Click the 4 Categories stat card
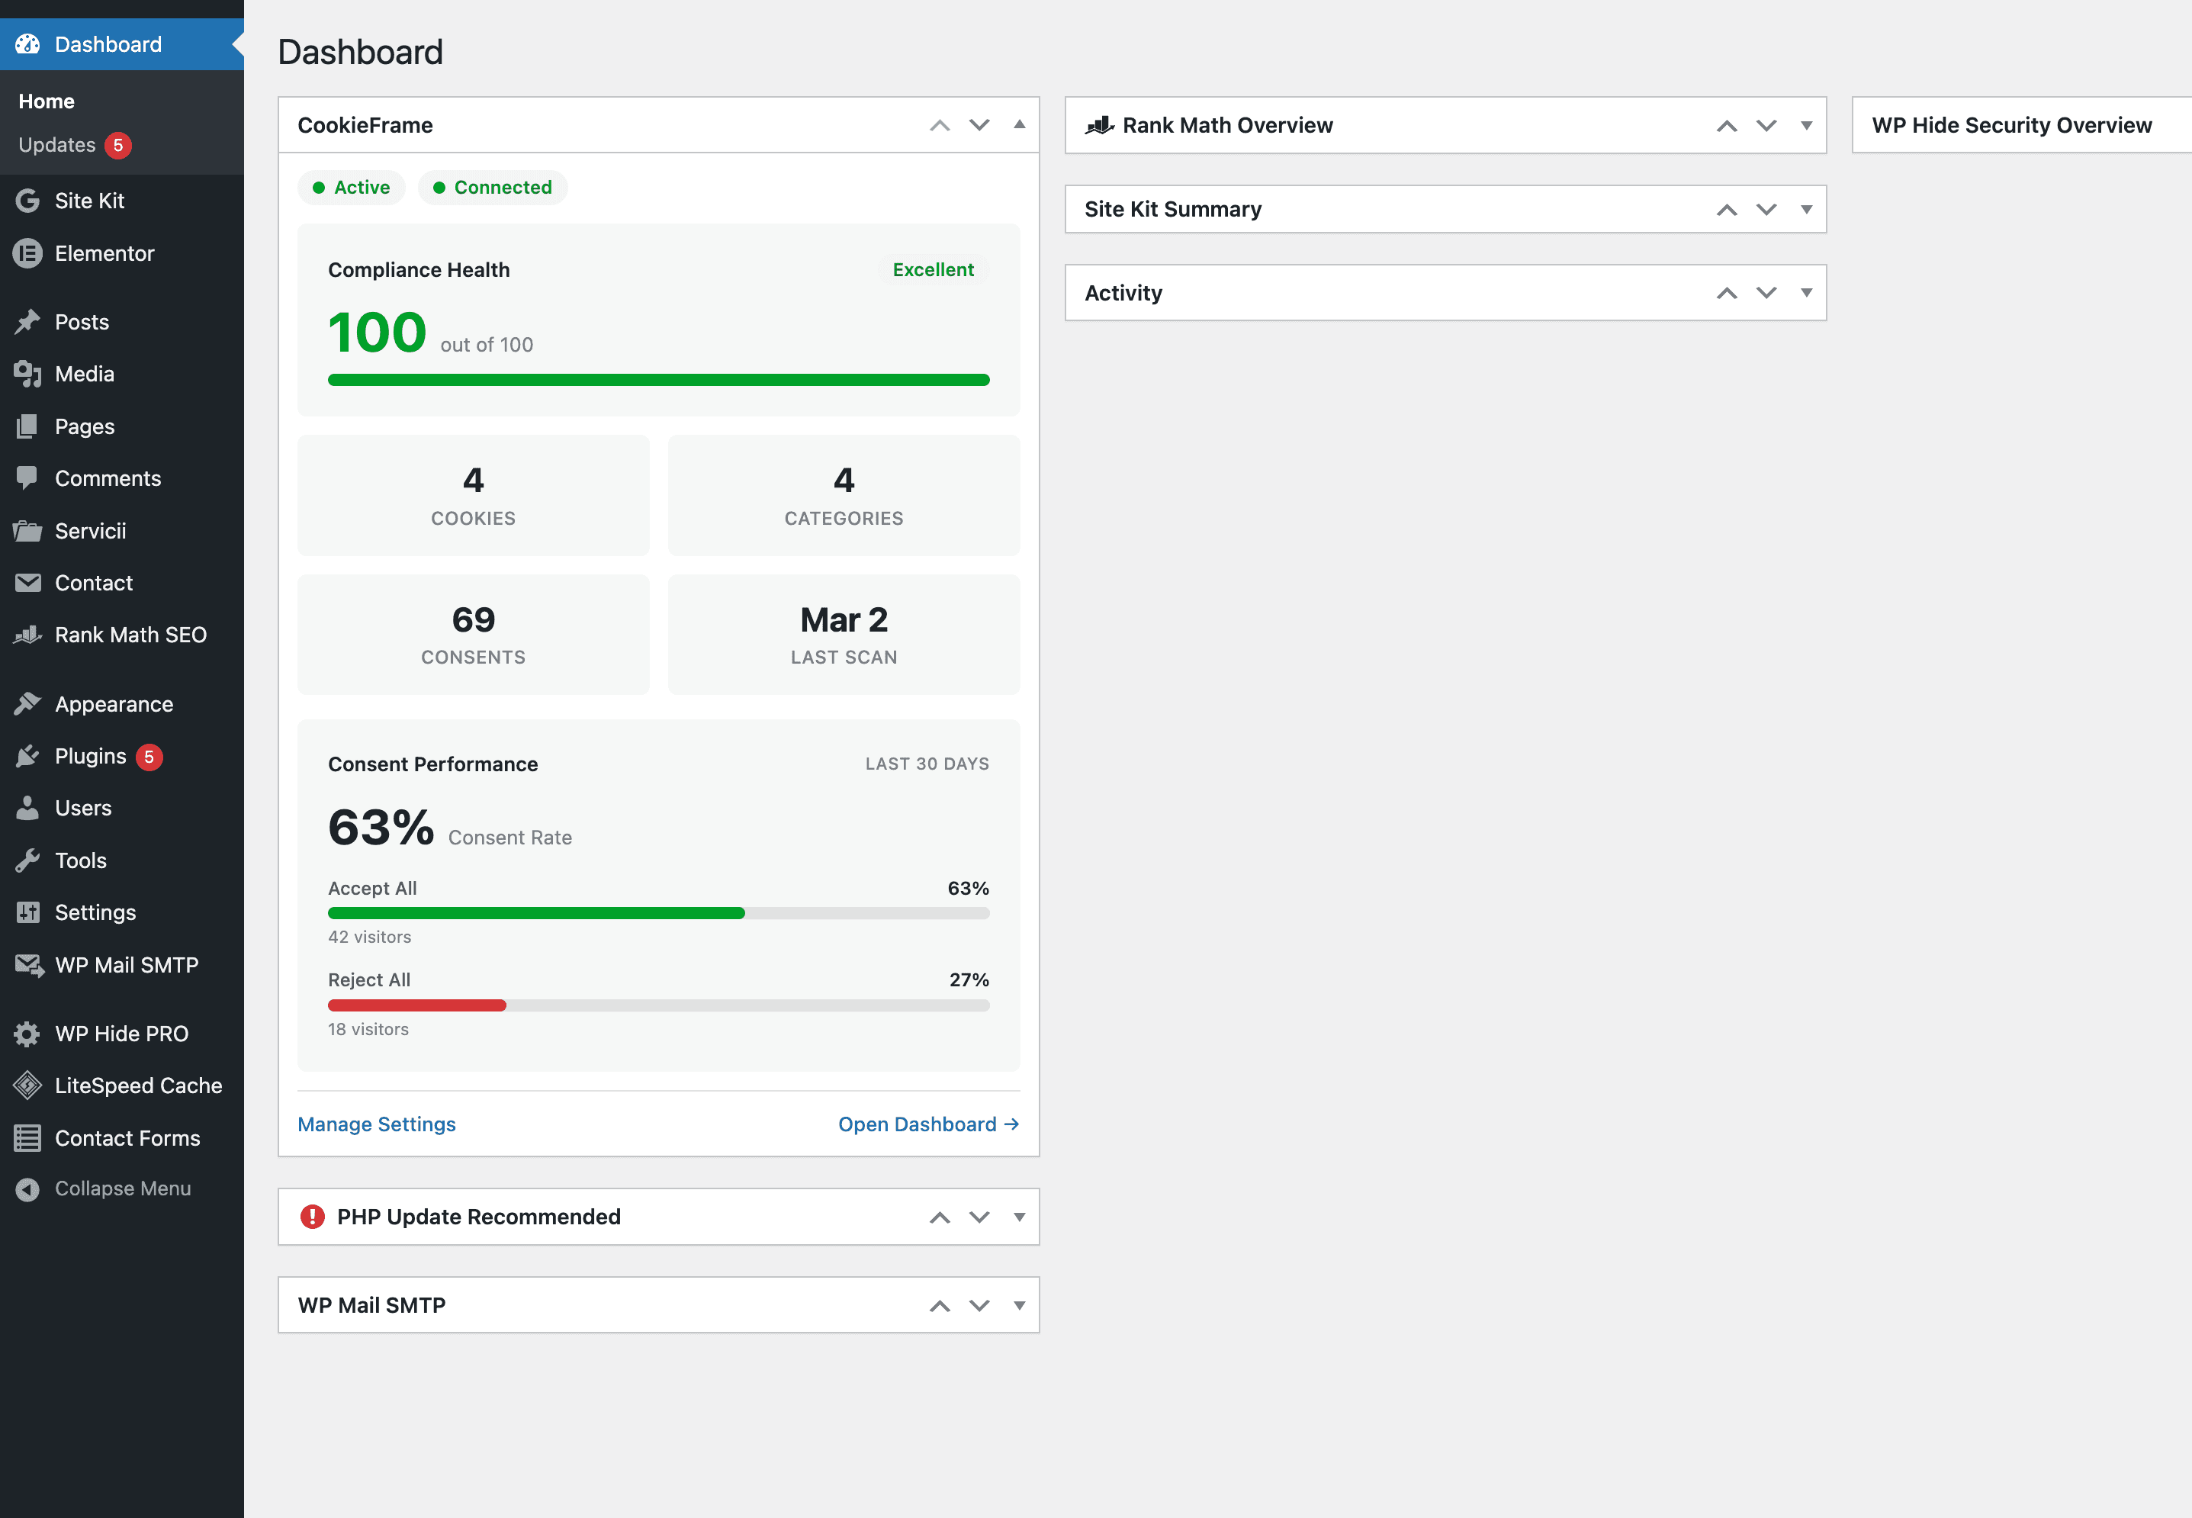The image size is (2192, 1518). click(844, 496)
